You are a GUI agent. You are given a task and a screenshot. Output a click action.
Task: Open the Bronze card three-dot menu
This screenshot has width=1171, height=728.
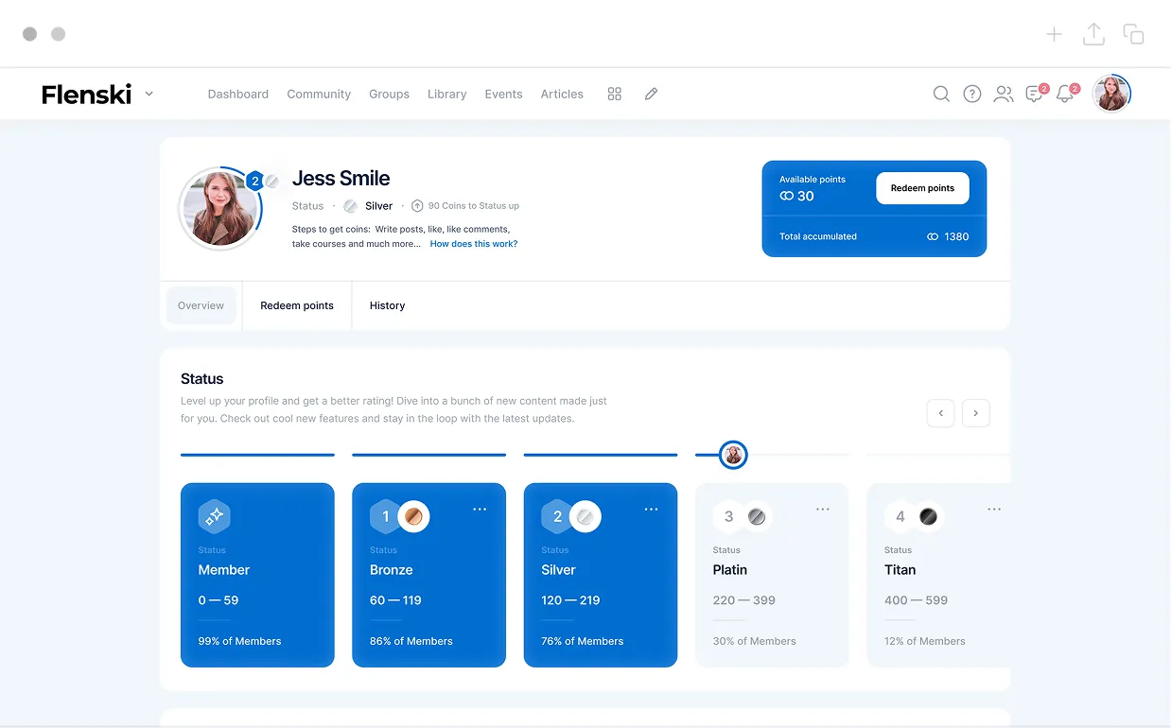click(480, 510)
